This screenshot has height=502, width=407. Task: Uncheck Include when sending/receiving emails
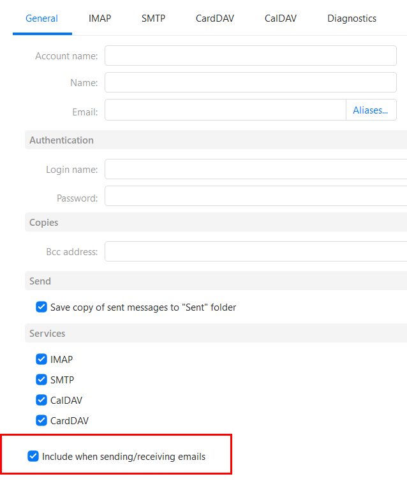click(33, 456)
